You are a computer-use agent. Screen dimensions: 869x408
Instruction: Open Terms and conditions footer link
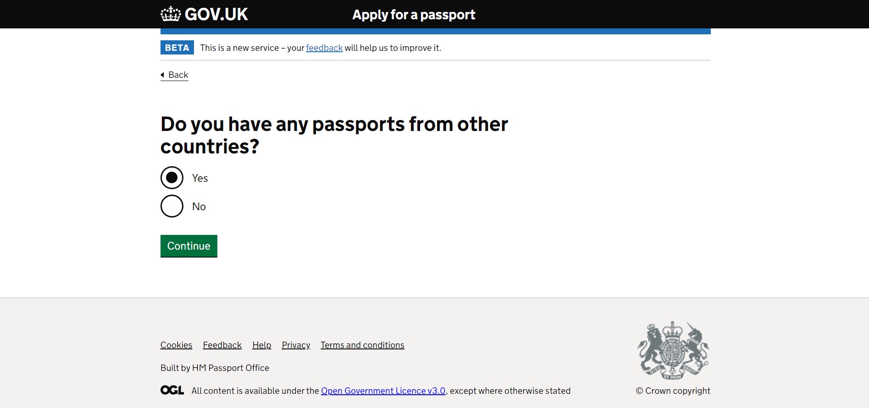[362, 345]
